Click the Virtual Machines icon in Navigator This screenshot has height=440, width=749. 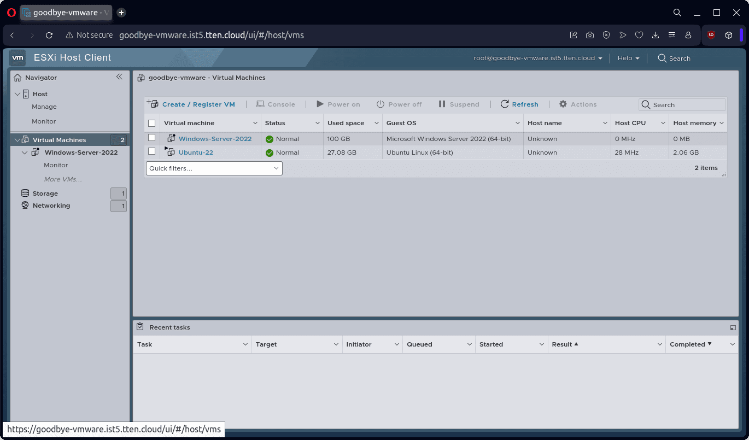tap(25, 140)
